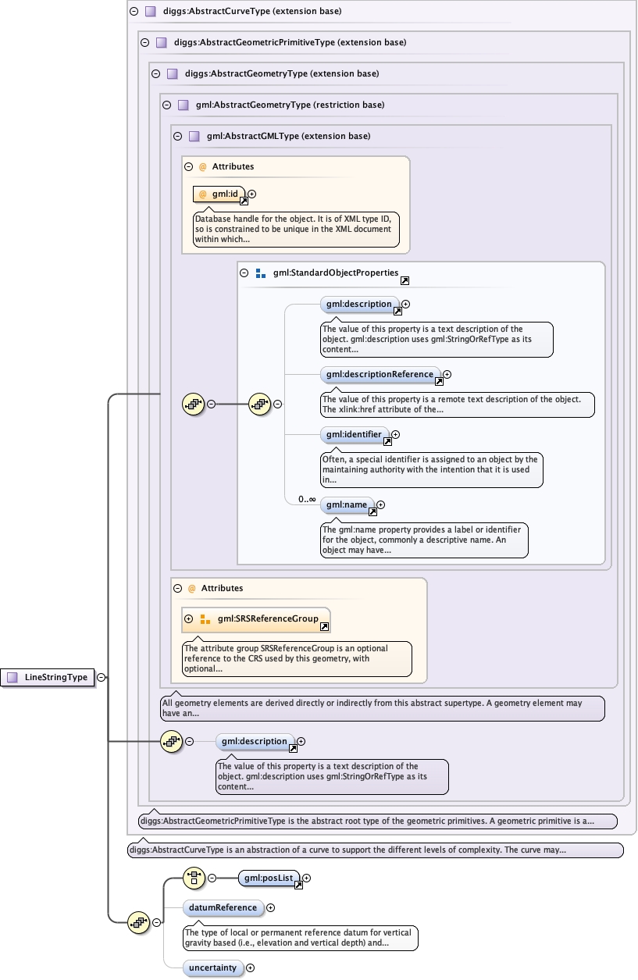The width and height of the screenshot is (638, 980).
Task: Collapse the diggs:AbstractCurveType extension base
Action: point(134,12)
